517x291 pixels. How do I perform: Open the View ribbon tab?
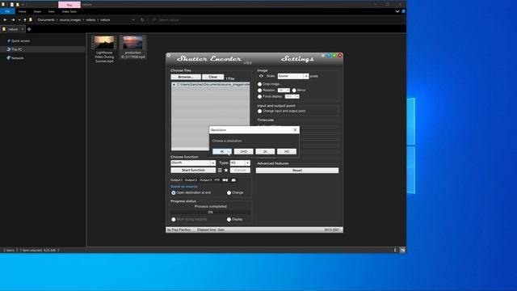[51, 11]
